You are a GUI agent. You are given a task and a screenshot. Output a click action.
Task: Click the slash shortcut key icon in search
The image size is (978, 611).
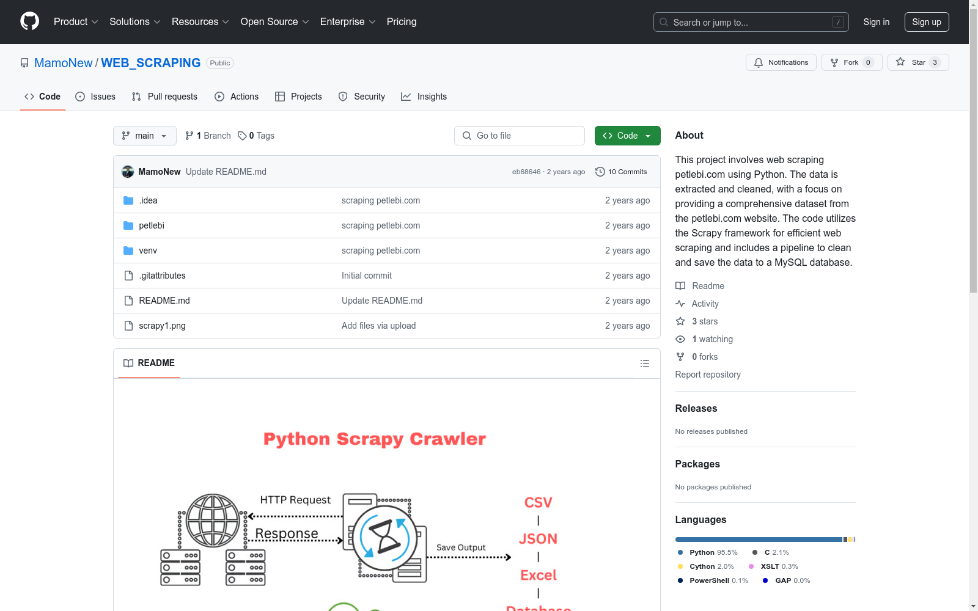[x=838, y=22]
